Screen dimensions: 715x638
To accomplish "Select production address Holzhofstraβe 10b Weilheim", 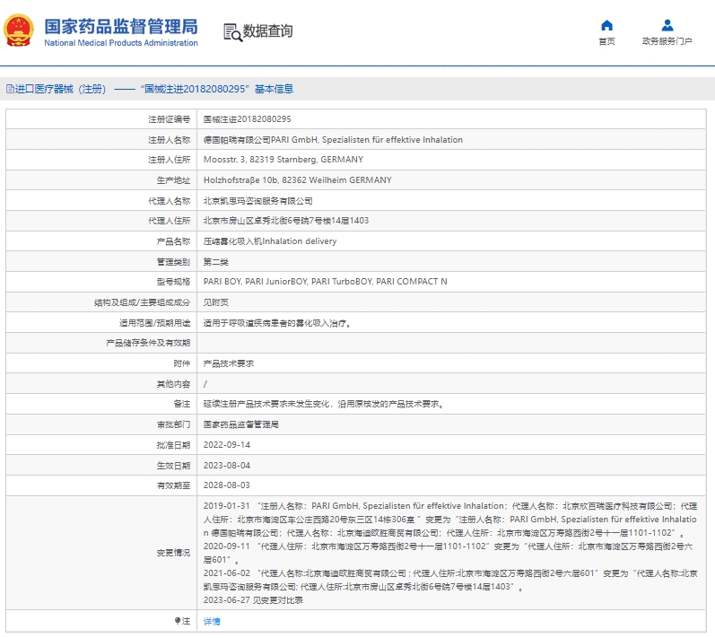I will (297, 180).
